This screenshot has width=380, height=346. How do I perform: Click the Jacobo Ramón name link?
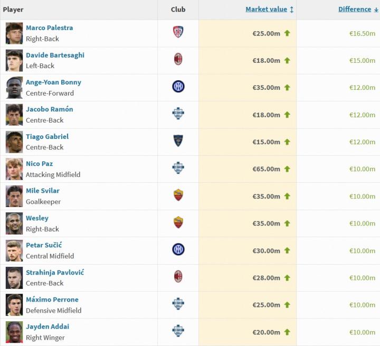click(x=50, y=109)
